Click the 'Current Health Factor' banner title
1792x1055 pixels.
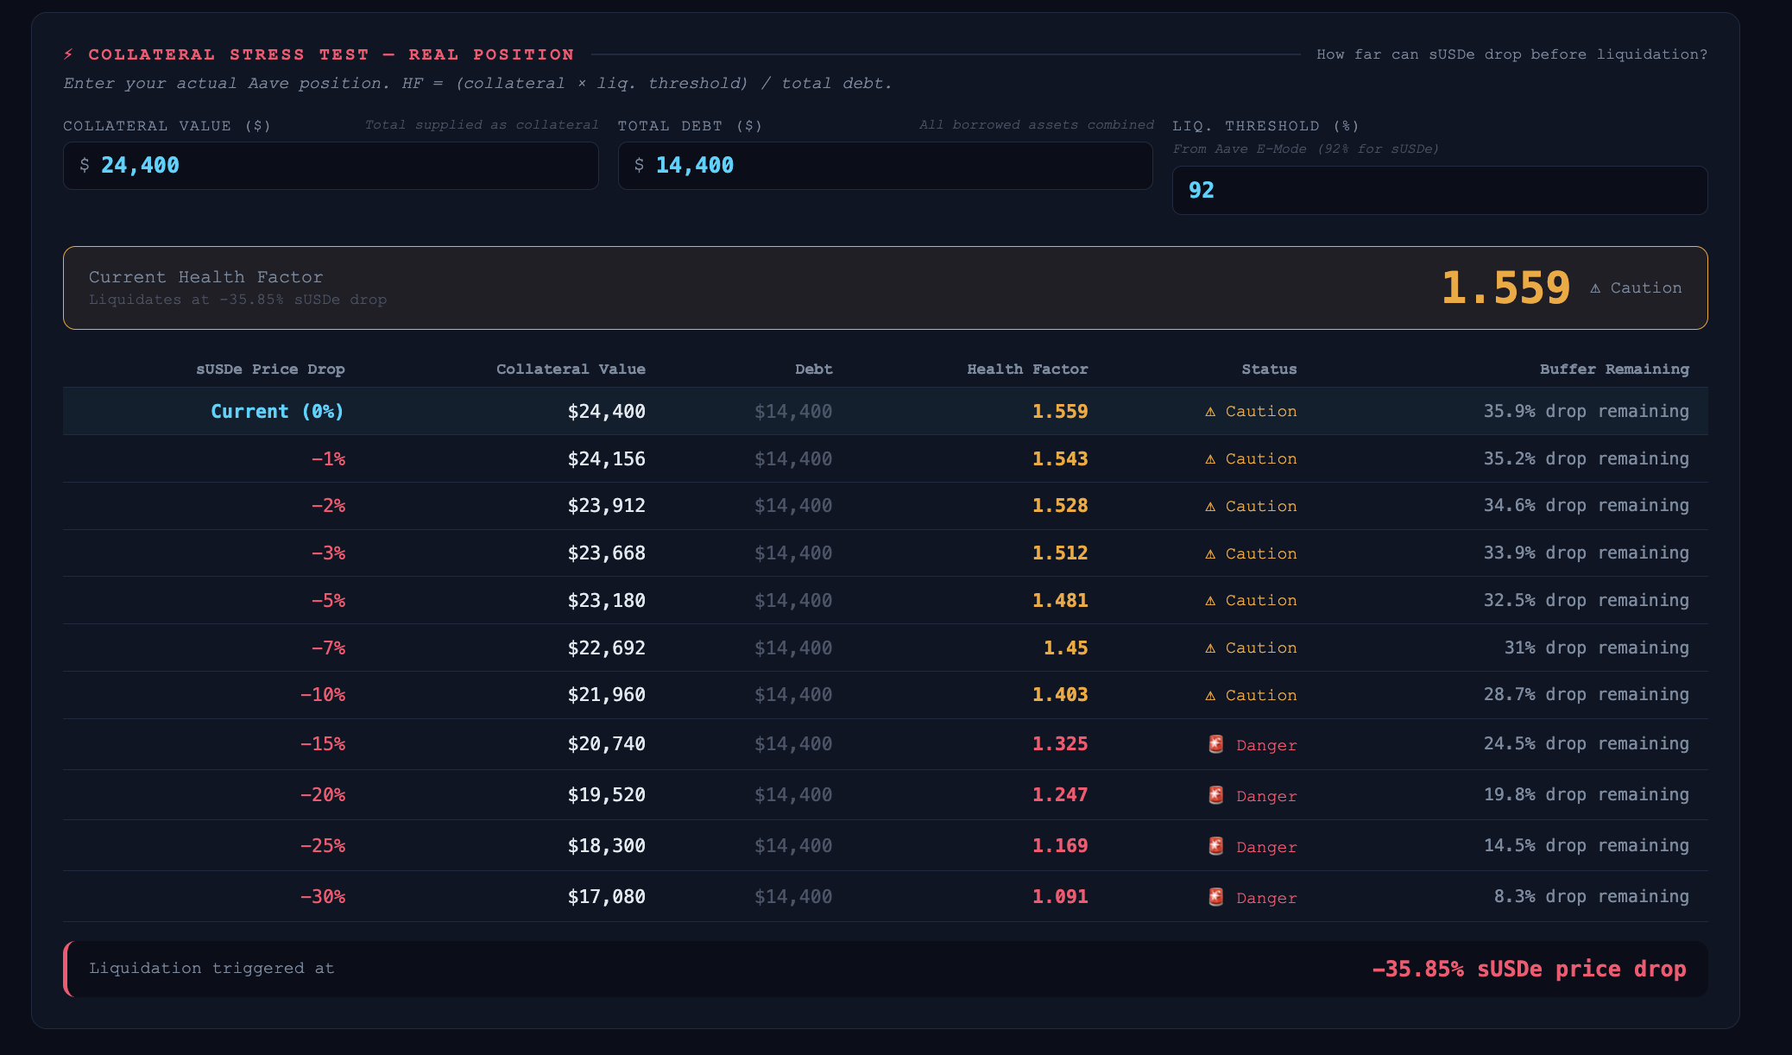point(206,277)
